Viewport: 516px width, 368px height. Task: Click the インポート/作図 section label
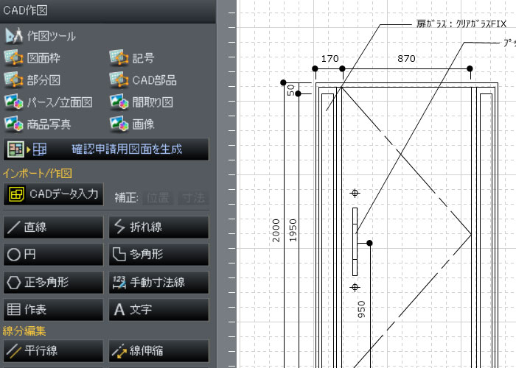click(x=37, y=173)
